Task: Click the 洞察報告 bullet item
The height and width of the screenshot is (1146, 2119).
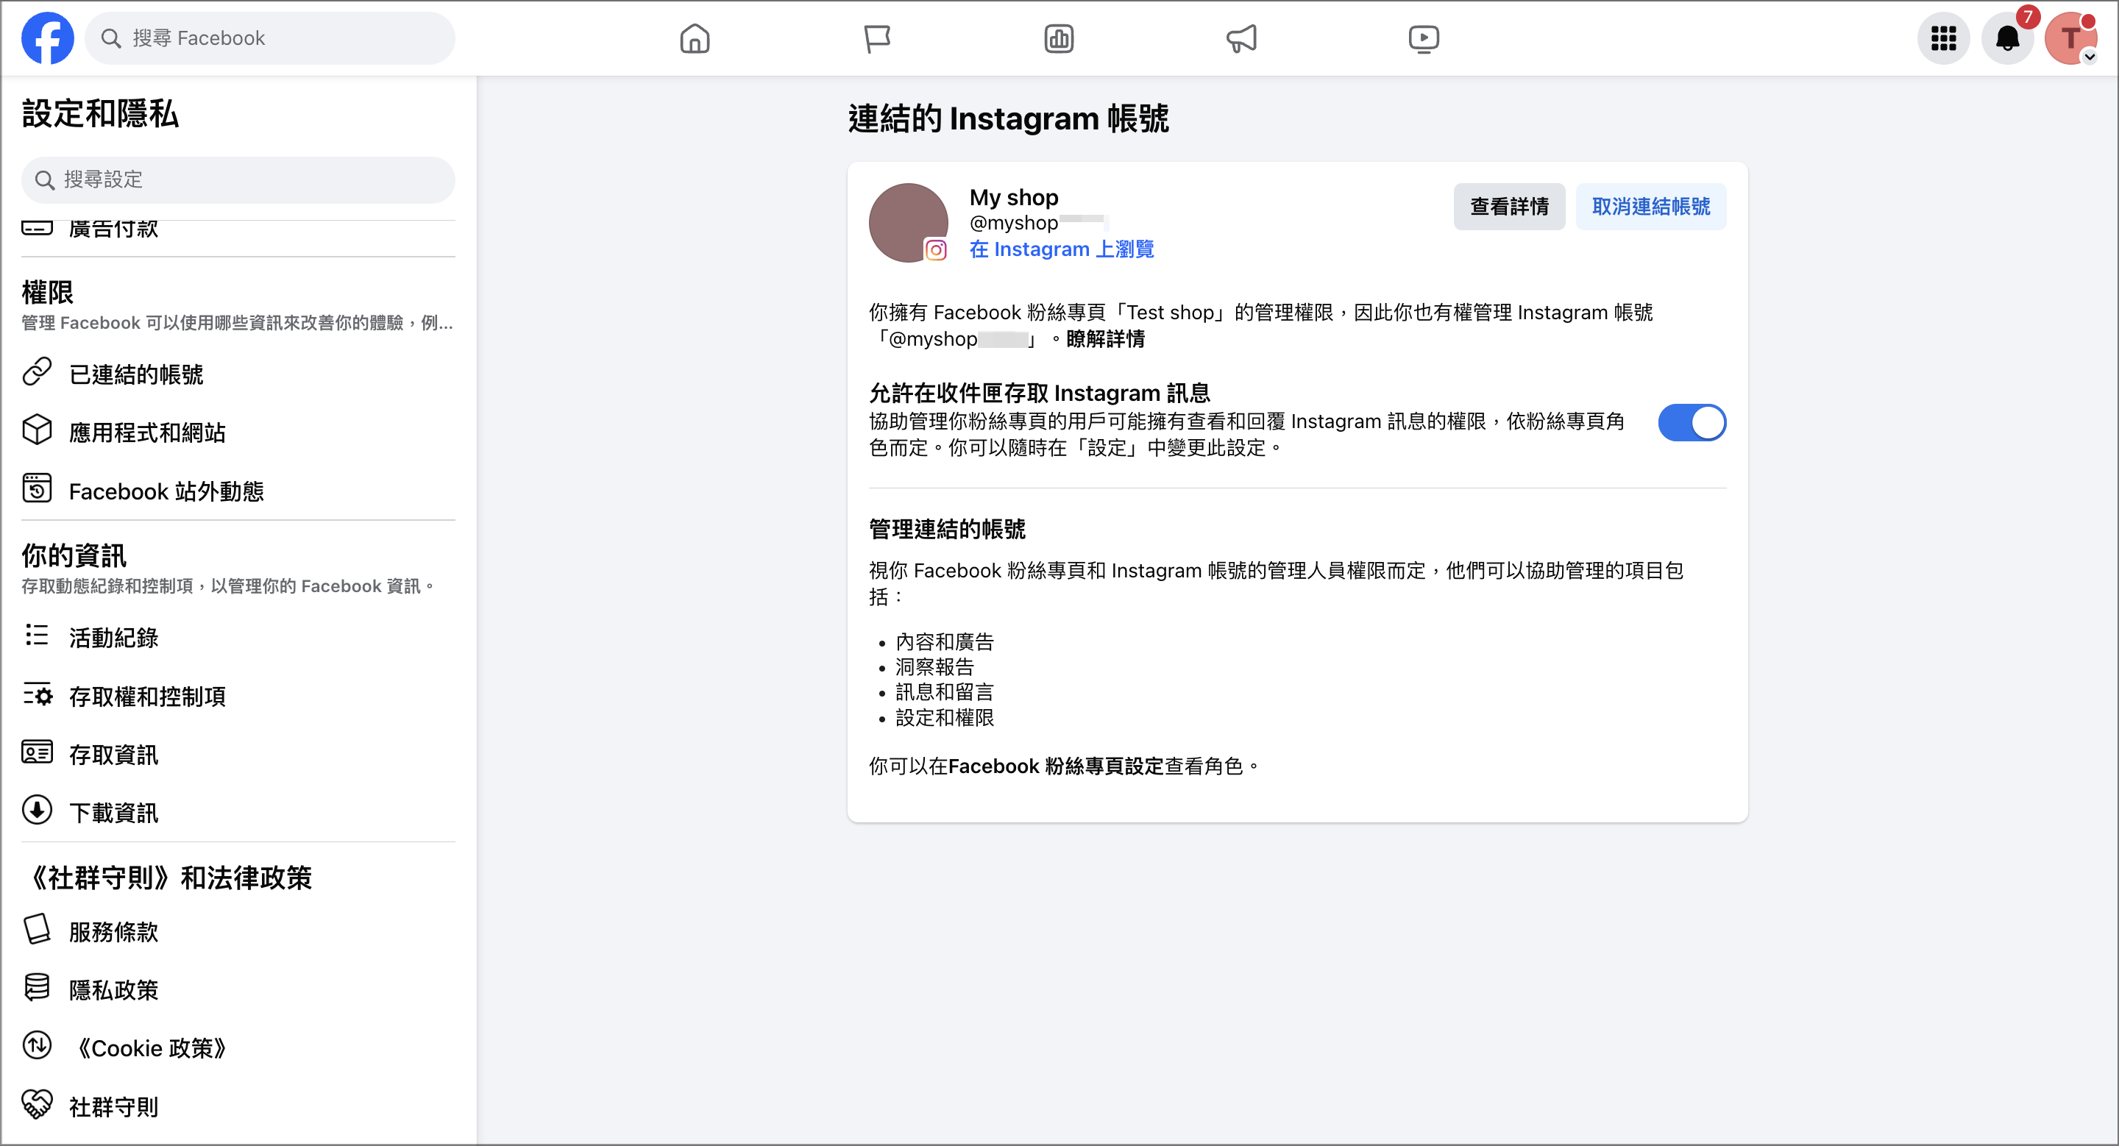Action: click(934, 666)
